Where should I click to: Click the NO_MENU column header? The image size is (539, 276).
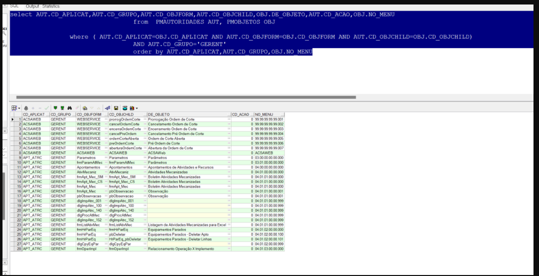pos(269,114)
